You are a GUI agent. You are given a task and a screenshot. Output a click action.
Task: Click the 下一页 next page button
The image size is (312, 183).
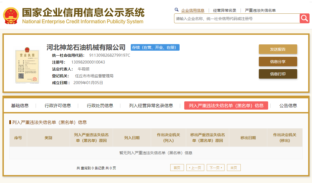pyautogui.click(x=216, y=168)
